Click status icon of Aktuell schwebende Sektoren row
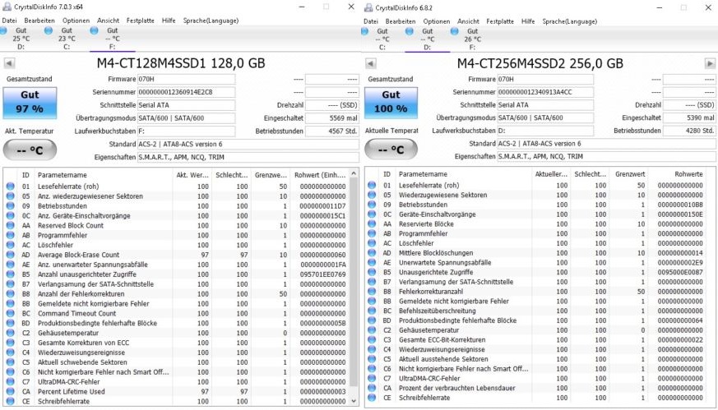Image resolution: width=718 pixels, height=410 pixels. tap(10, 362)
